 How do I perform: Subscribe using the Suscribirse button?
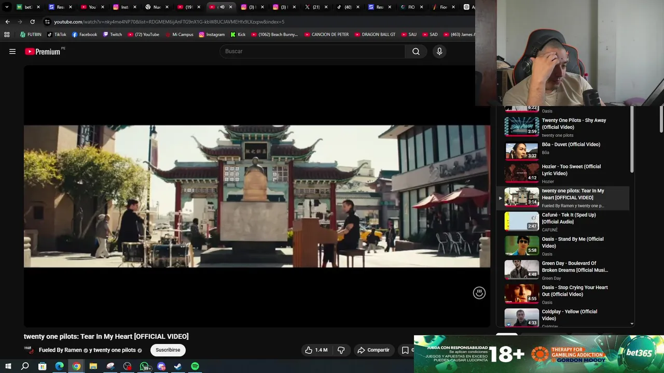pyautogui.click(x=168, y=350)
